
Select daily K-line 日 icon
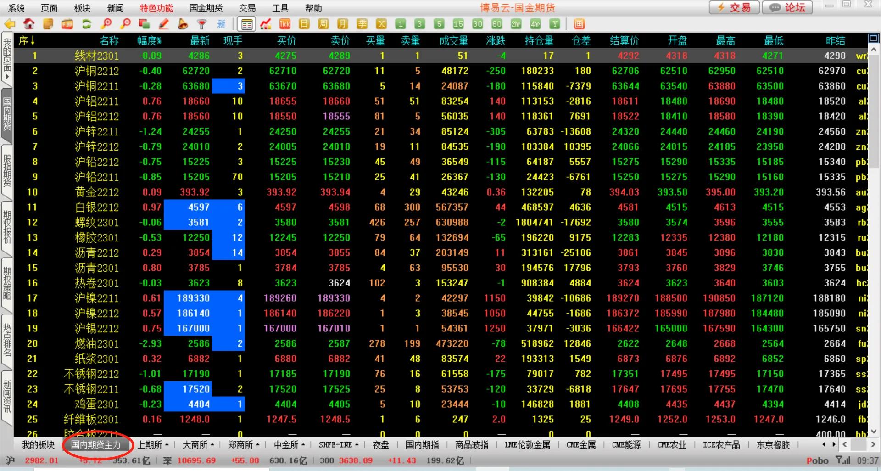pos(304,24)
